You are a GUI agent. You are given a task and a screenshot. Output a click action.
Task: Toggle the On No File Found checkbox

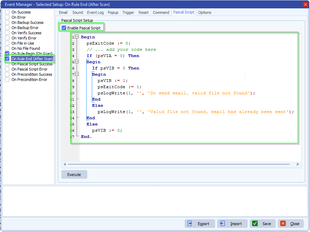pos(7,48)
